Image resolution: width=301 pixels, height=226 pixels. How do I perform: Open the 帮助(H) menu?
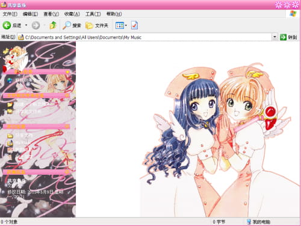pos(114,14)
